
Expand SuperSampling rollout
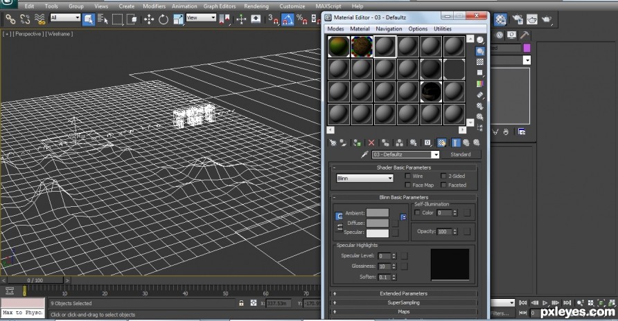pos(404,302)
